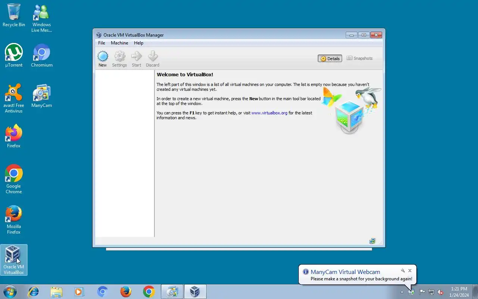
Task: Click the Settings gear toolbar icon
Action: coord(119,59)
